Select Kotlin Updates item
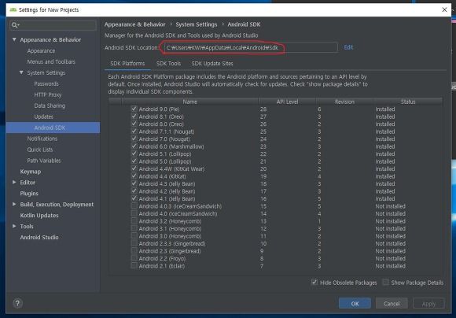 (x=39, y=215)
